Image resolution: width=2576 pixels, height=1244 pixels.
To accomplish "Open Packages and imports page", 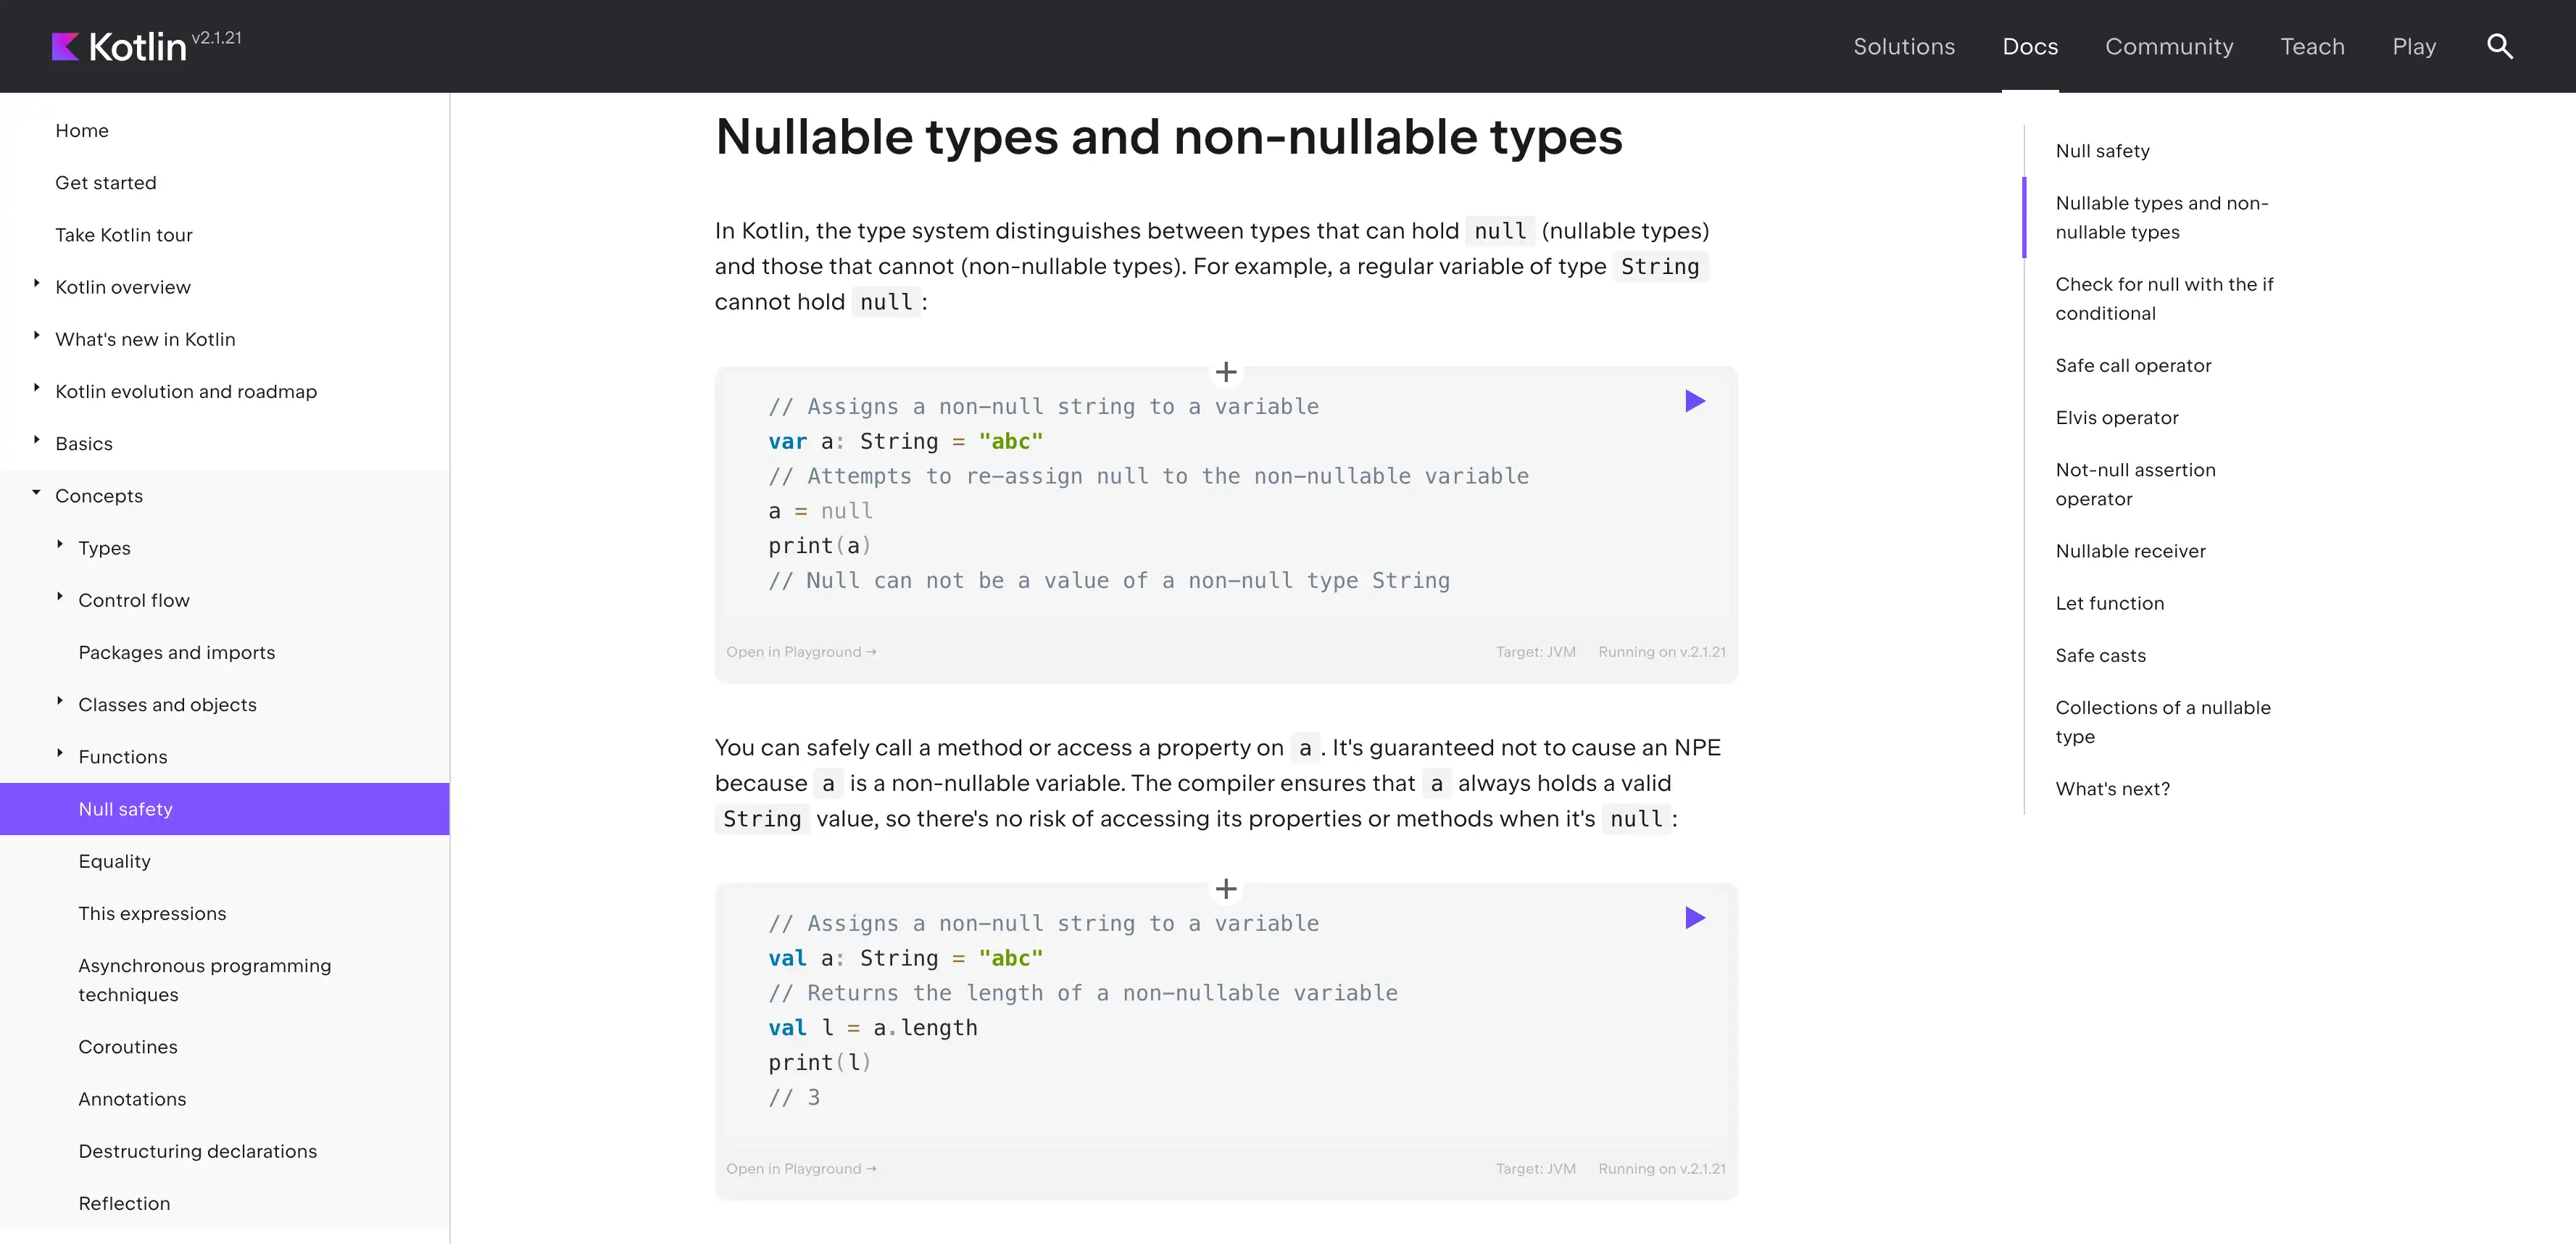I will pyautogui.click(x=177, y=653).
